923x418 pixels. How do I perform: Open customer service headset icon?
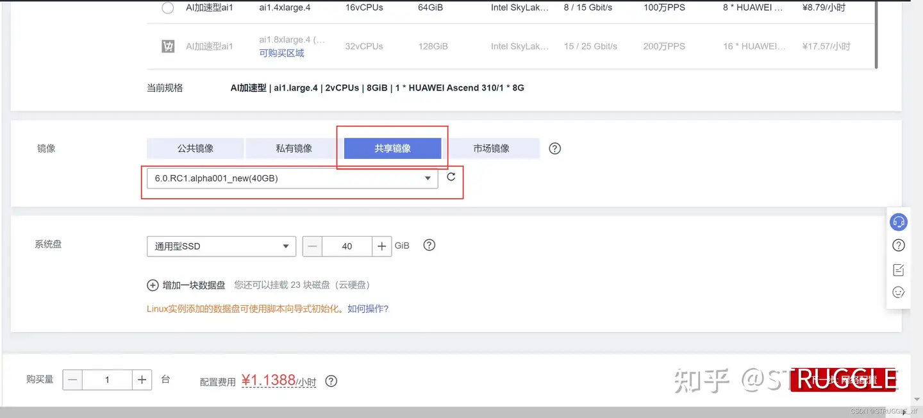(x=899, y=222)
